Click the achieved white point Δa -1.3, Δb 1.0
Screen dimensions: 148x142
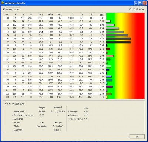pyautogui.click(x=58, y=112)
